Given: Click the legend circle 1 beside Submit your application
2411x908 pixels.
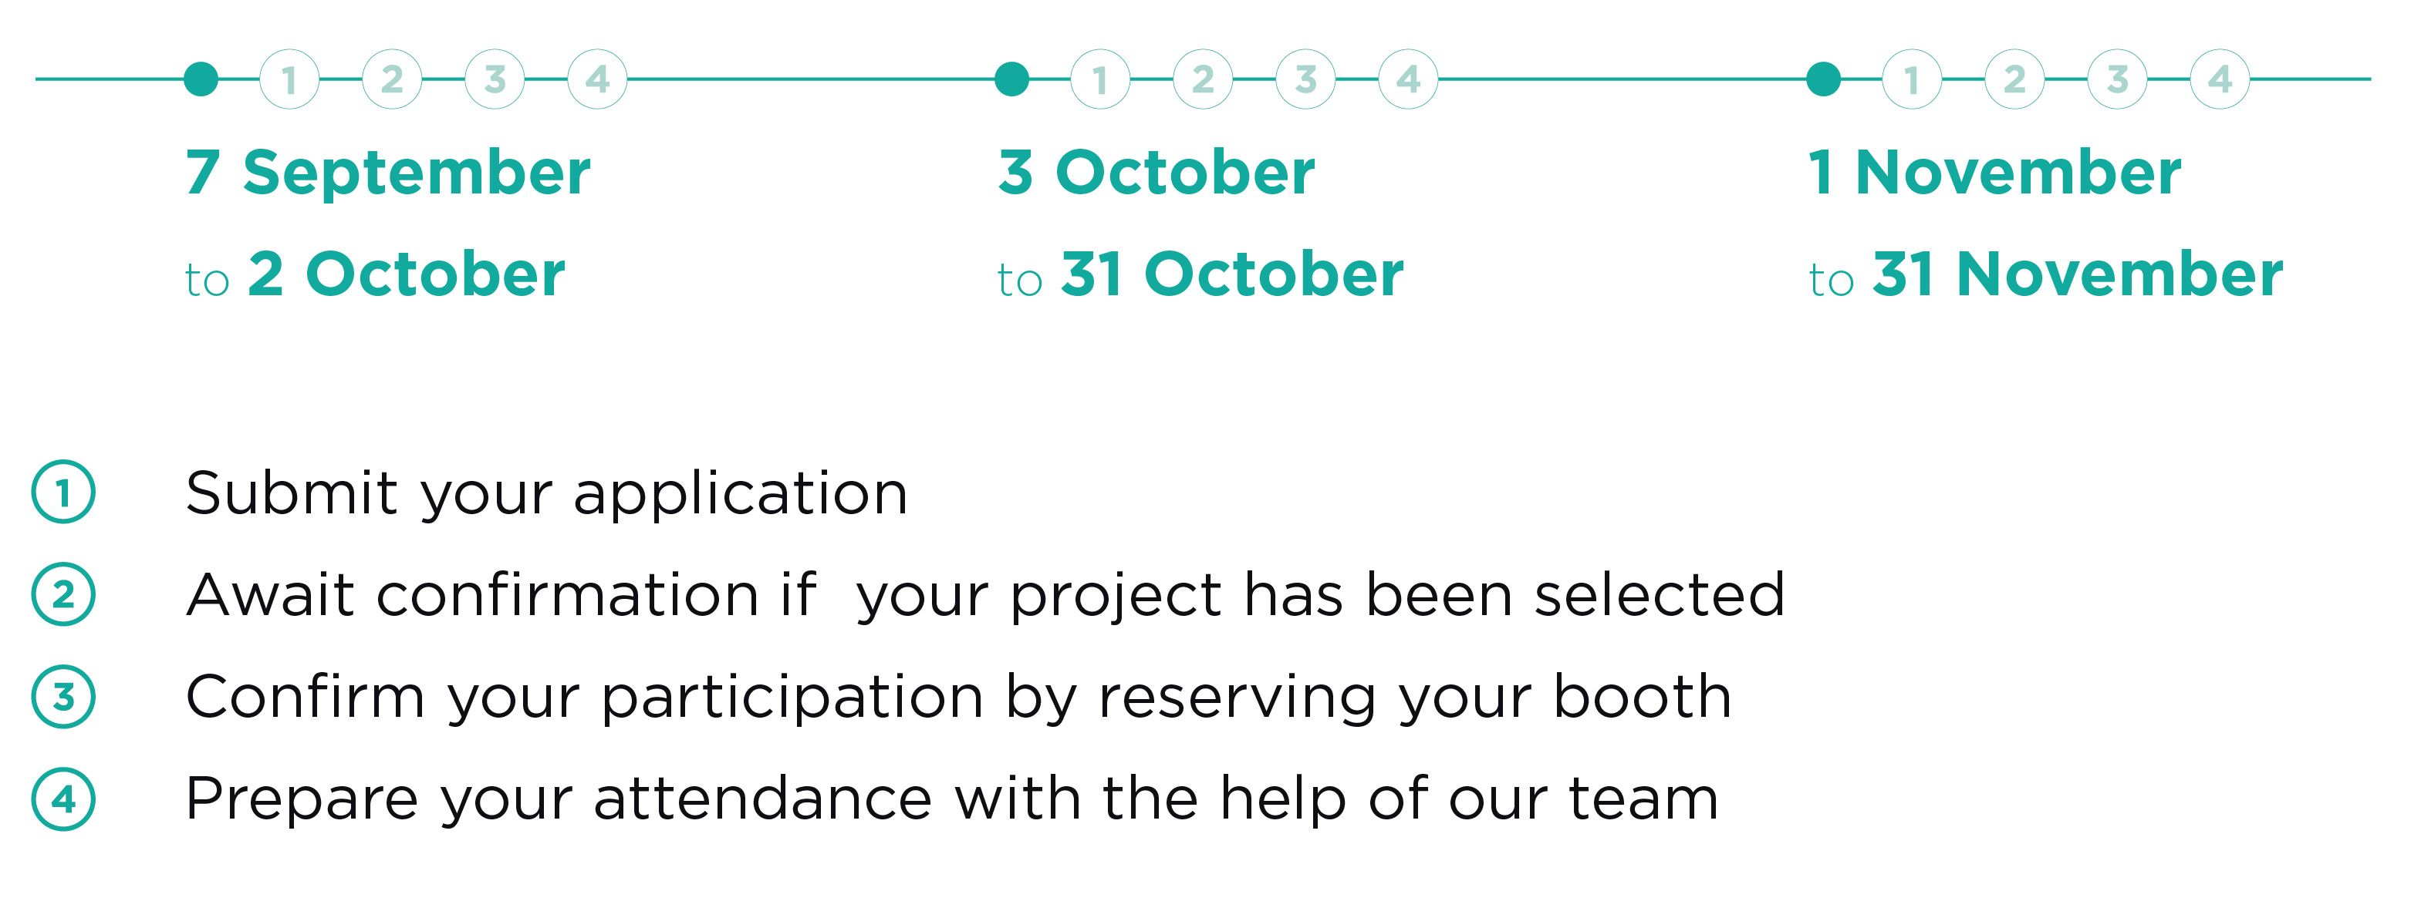Looking at the screenshot, I should [63, 492].
